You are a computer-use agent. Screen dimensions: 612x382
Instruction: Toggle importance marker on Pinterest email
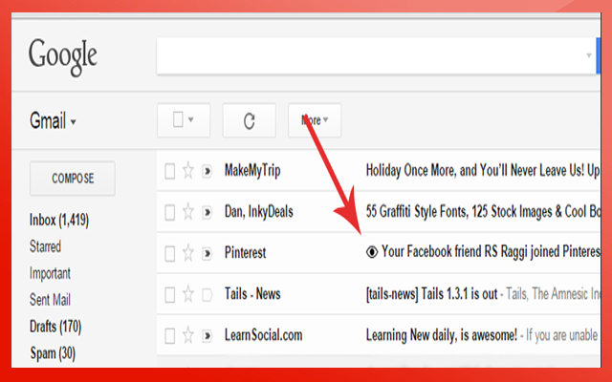coord(207,254)
